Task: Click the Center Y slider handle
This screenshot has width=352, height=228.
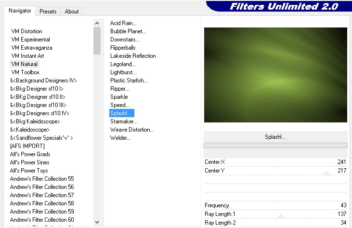Action: [326, 173]
